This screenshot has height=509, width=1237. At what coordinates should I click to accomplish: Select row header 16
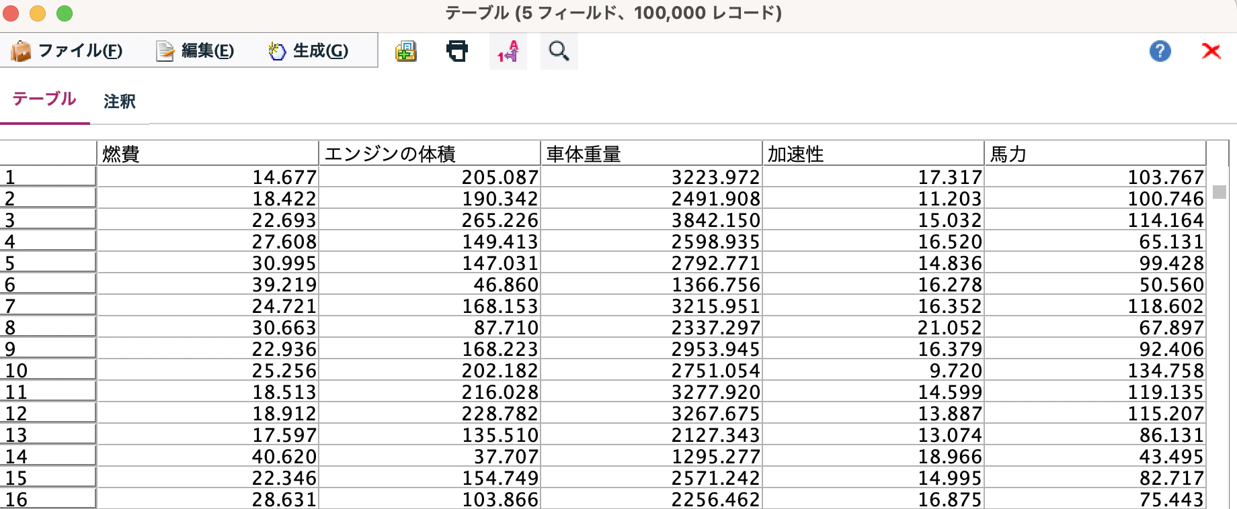tap(48, 499)
